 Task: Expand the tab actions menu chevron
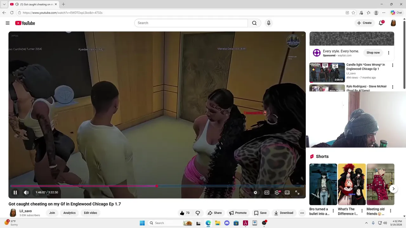point(4,4)
